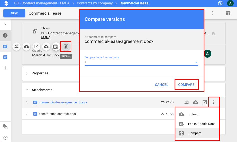
Task: Choose Compare from the context menu
Action: pyautogui.click(x=197, y=133)
